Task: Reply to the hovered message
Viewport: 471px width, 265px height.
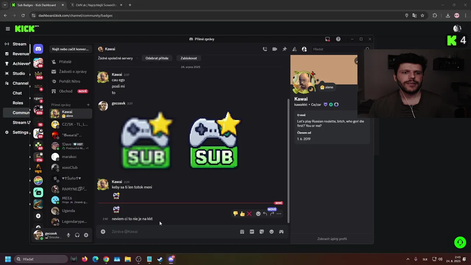Action: coord(265,213)
